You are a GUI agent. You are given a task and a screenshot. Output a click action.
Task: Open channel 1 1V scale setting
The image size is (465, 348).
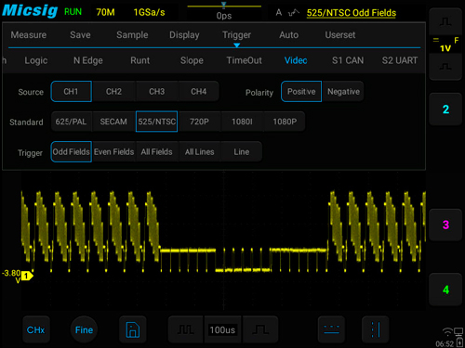pyautogui.click(x=445, y=45)
